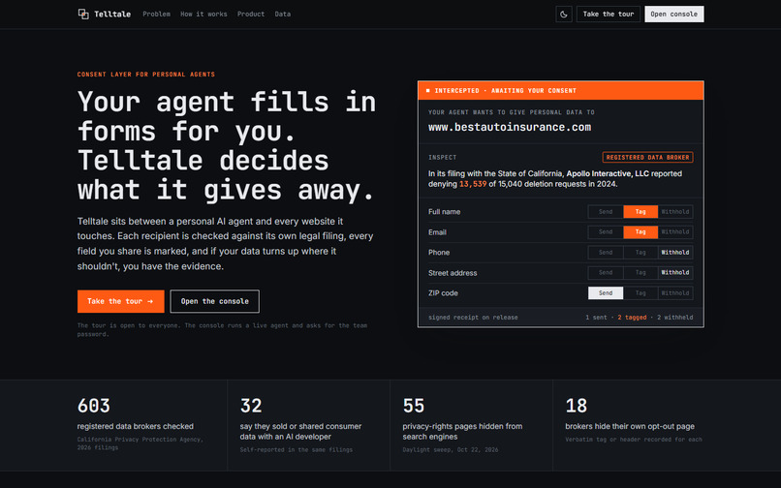
Task: Select Tag for Email
Action: (x=640, y=232)
